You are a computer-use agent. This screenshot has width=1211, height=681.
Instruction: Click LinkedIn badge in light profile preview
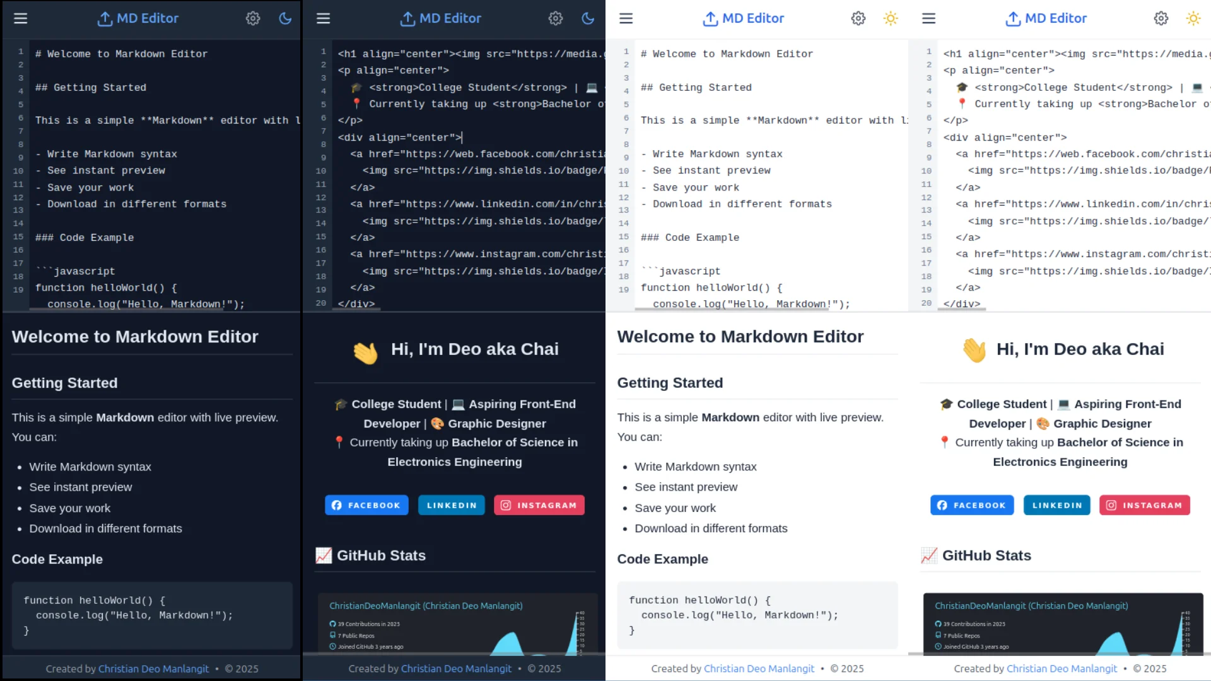click(1057, 505)
